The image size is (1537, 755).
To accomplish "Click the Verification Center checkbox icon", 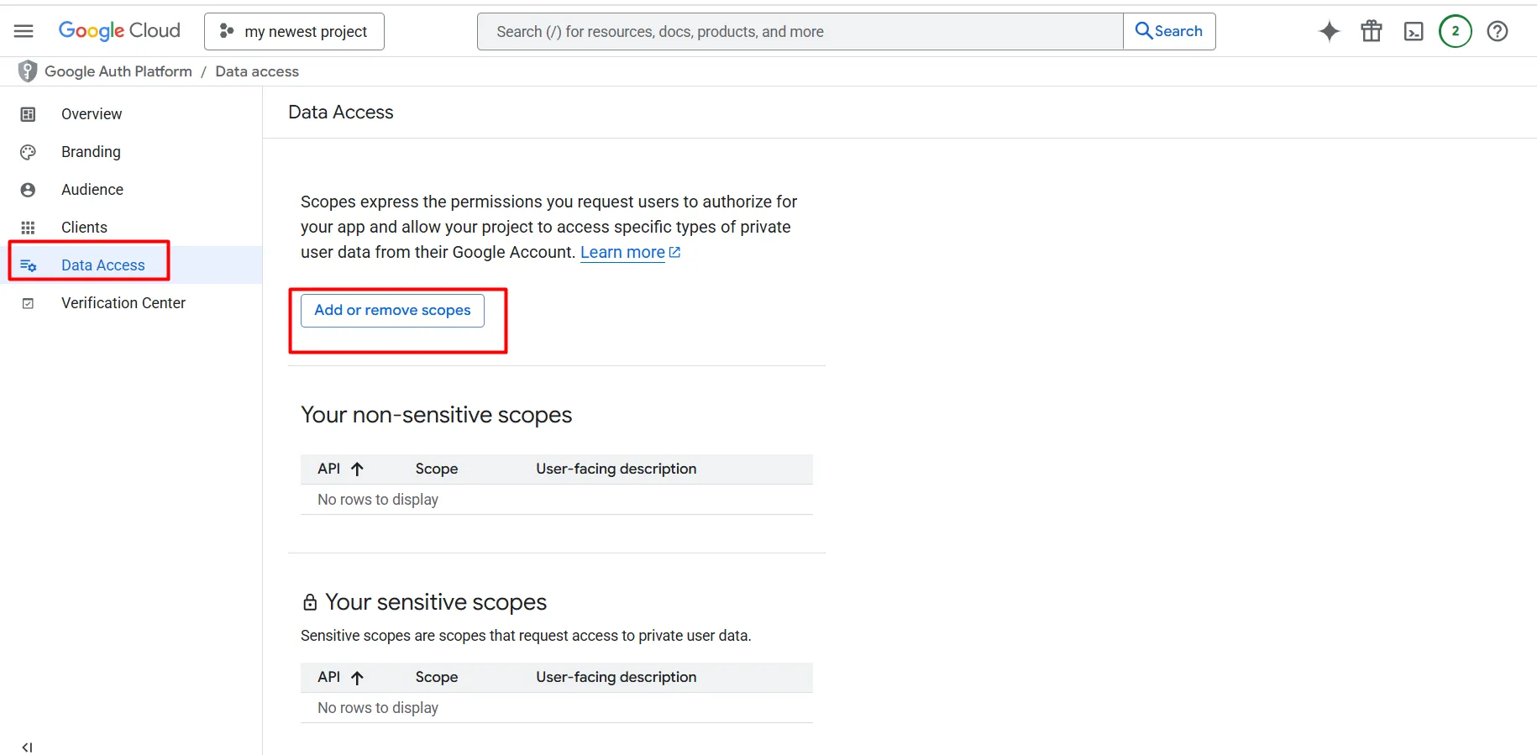I will pos(28,303).
